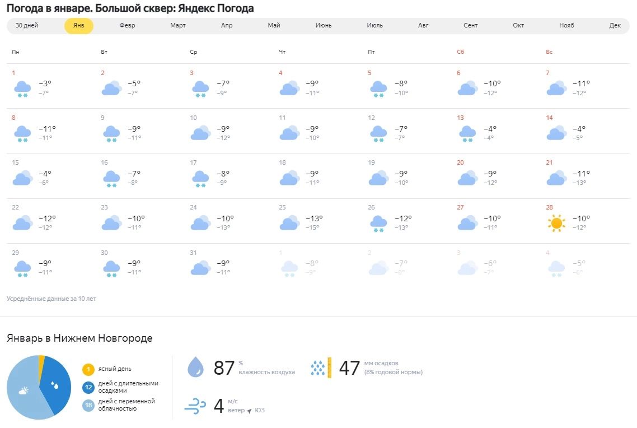Screen dimensions: 637x428
Task: Open the January 22 day cell
Action: click(x=50, y=221)
